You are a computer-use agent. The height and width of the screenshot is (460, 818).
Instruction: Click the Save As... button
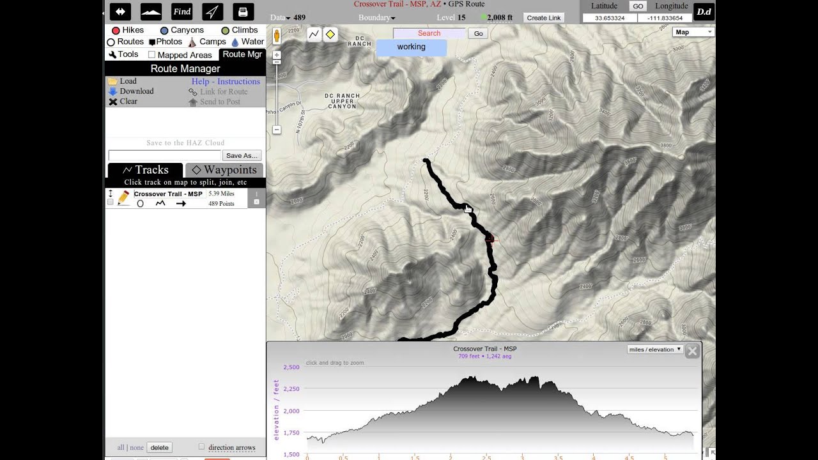pyautogui.click(x=242, y=155)
